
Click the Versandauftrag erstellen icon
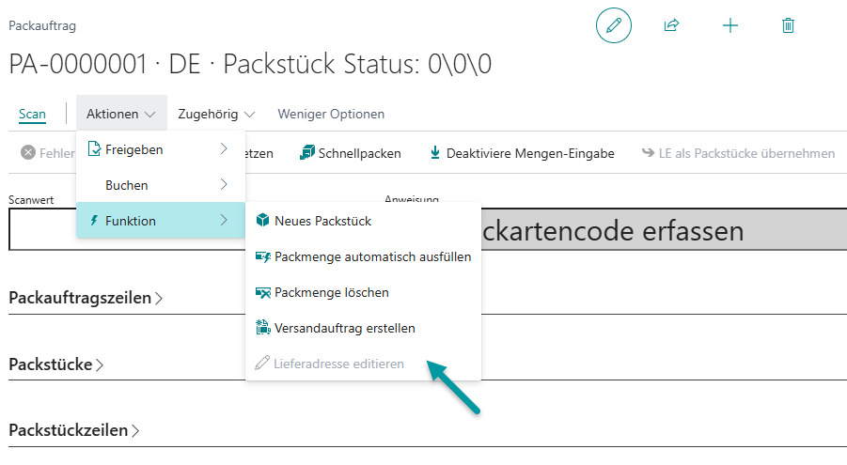click(263, 327)
